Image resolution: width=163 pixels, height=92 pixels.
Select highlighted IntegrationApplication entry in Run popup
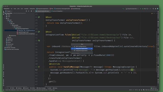[82, 49]
